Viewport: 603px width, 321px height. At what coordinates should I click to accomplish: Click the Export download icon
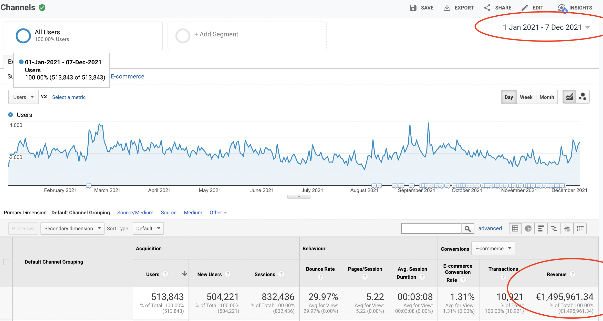click(447, 8)
